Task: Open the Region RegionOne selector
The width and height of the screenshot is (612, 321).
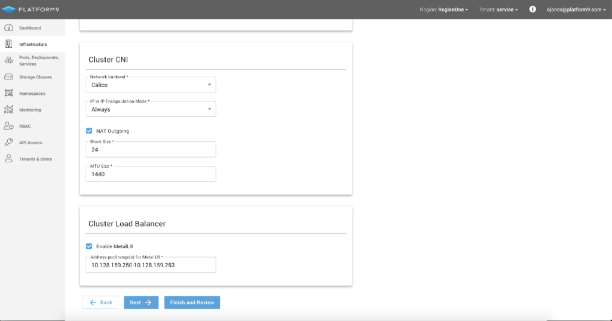Action: [x=444, y=10]
